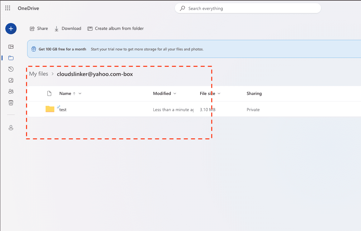
Task: Open the Photos sidebar icon
Action: (11, 80)
